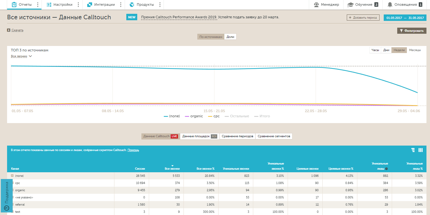Click the table row grouping icon
Viewport: 430px width, 215px height.
point(413,150)
